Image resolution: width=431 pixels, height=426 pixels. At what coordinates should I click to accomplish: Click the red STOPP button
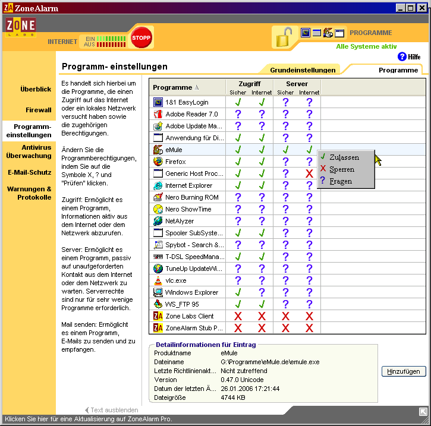click(141, 37)
